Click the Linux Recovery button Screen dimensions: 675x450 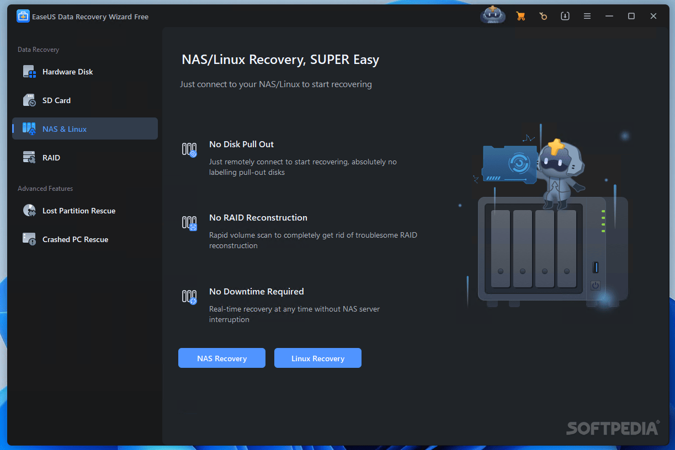pos(317,358)
